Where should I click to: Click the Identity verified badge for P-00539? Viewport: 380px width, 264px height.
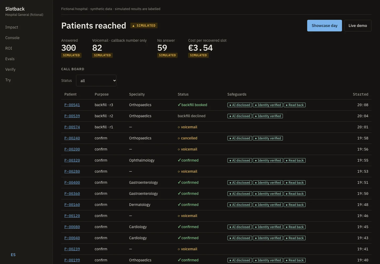[268, 116]
